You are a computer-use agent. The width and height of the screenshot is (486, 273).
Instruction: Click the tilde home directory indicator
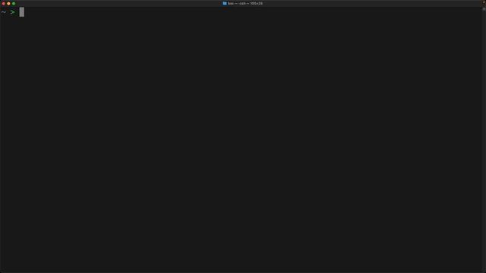tap(3, 12)
